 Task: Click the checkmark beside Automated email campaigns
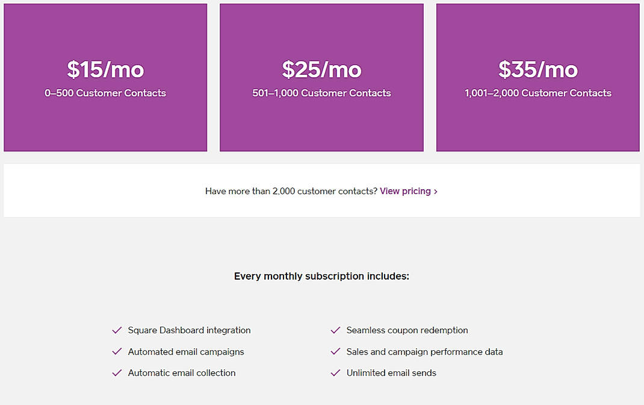coord(116,351)
